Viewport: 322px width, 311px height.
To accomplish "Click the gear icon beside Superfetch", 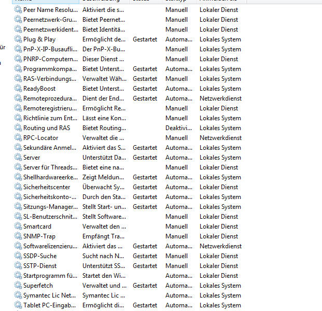I will [18, 286].
